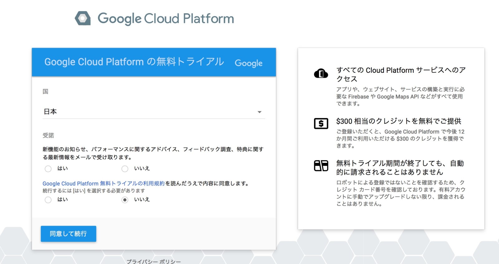Select はい for receiving email updates
Viewport: 499px width, 264px height.
[48, 169]
